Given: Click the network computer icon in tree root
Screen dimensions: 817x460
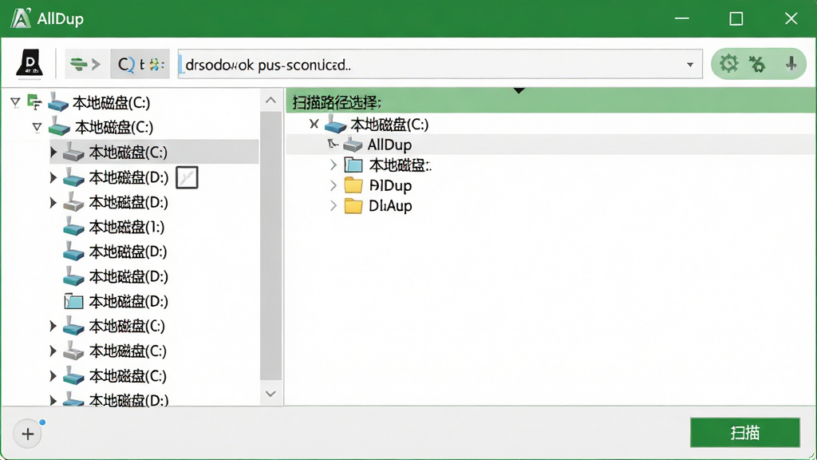Looking at the screenshot, I should [34, 102].
